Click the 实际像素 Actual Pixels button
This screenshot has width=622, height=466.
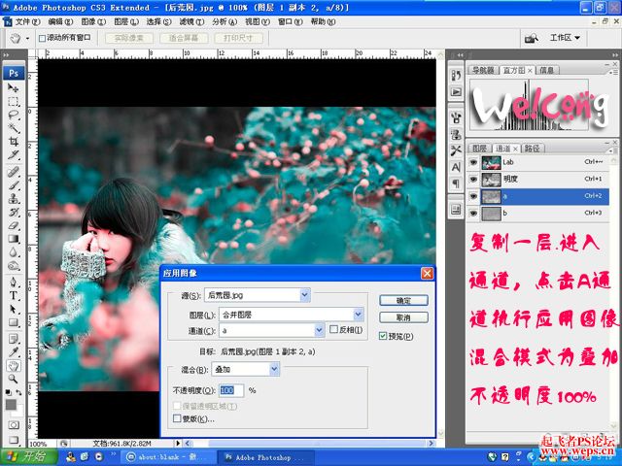129,38
